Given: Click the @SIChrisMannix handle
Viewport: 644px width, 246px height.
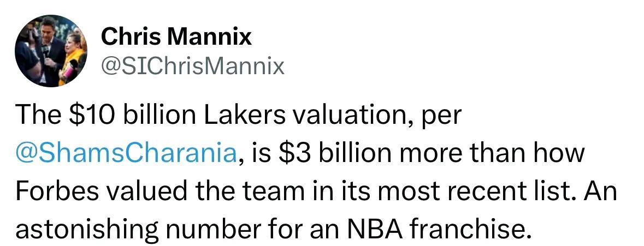Looking at the screenshot, I should click(193, 67).
